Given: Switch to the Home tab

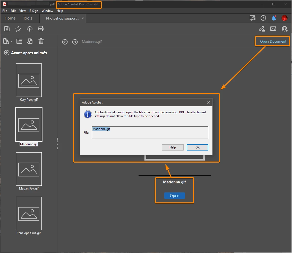Looking at the screenshot, I should (x=10, y=18).
